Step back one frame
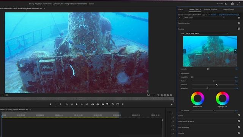Image resolution: width=243 pixels, height=137 pixels. [x=72, y=104]
